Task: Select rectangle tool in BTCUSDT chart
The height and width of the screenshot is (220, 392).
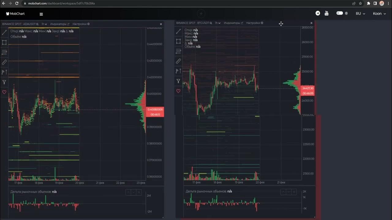Action: click(178, 41)
